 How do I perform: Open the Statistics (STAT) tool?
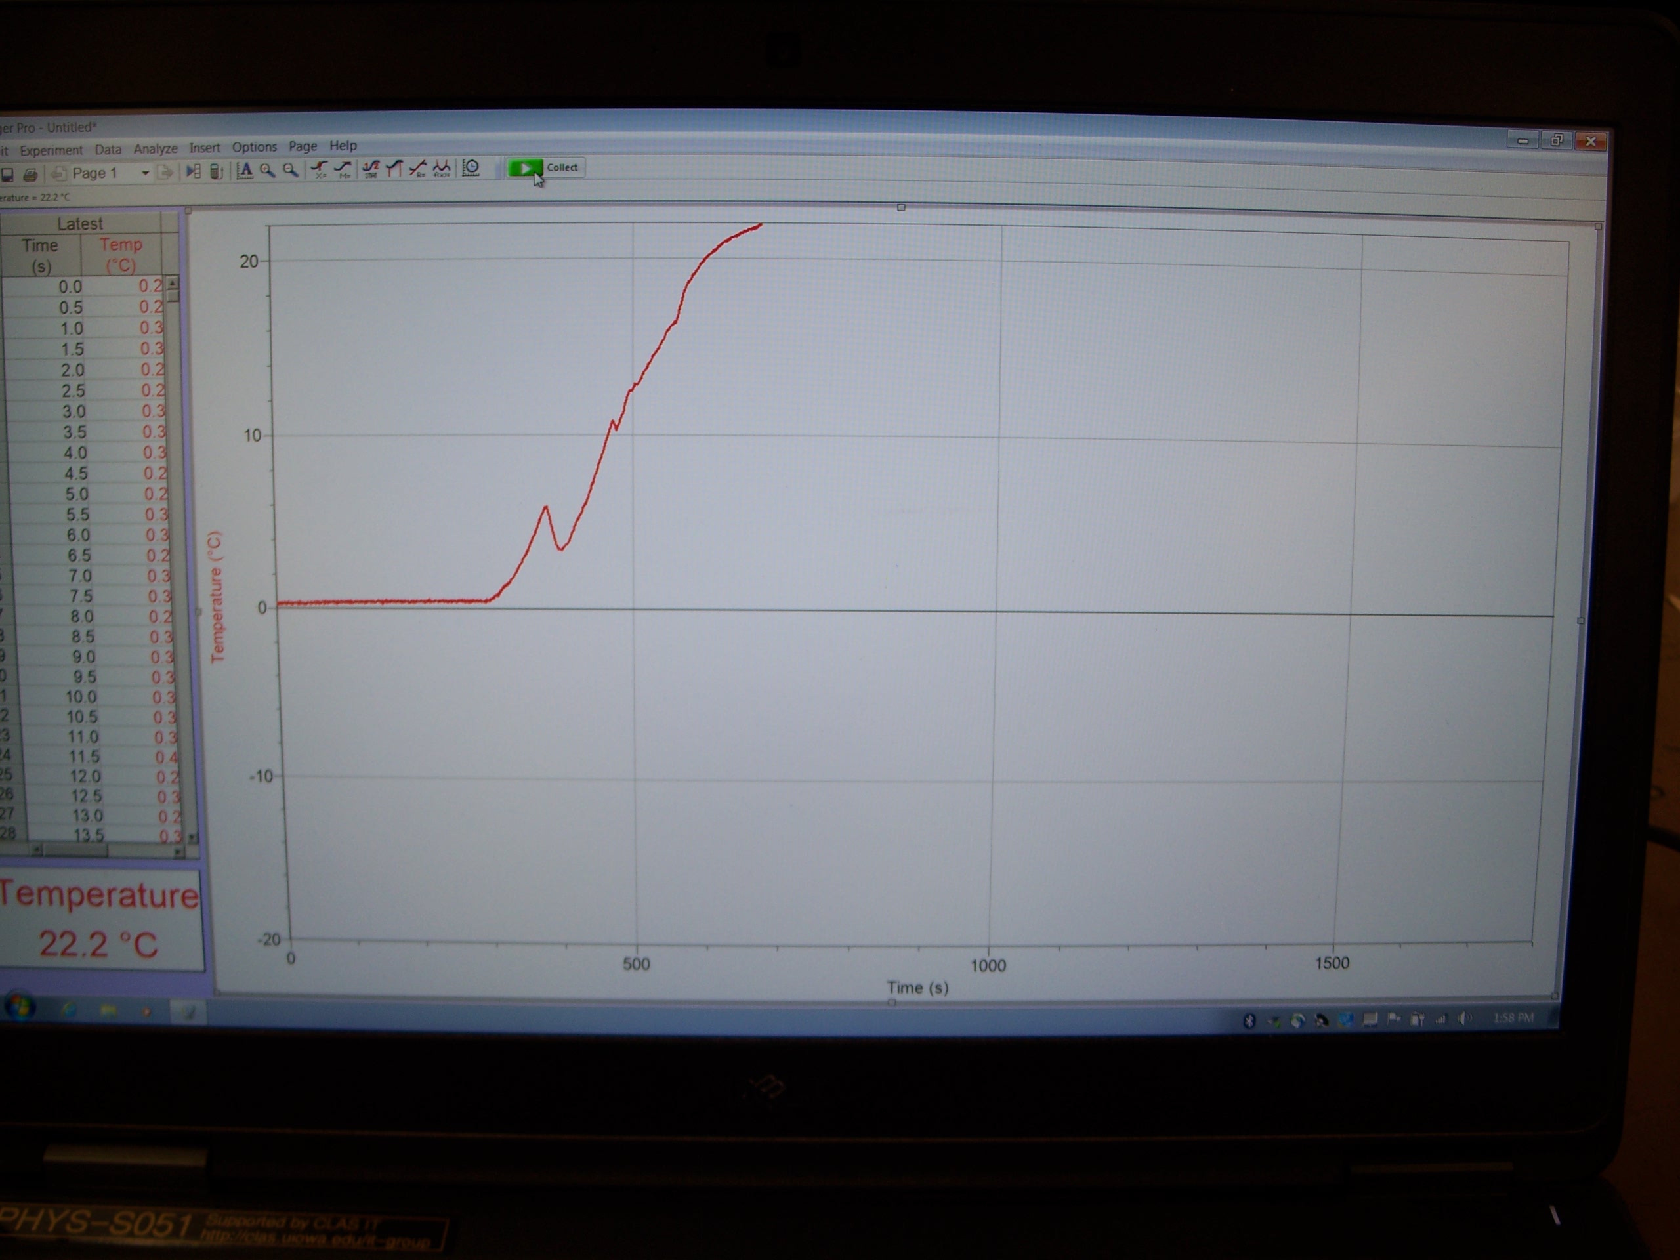pyautogui.click(x=371, y=169)
